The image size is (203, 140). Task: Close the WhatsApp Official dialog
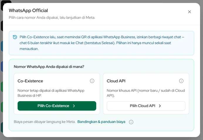point(190,12)
